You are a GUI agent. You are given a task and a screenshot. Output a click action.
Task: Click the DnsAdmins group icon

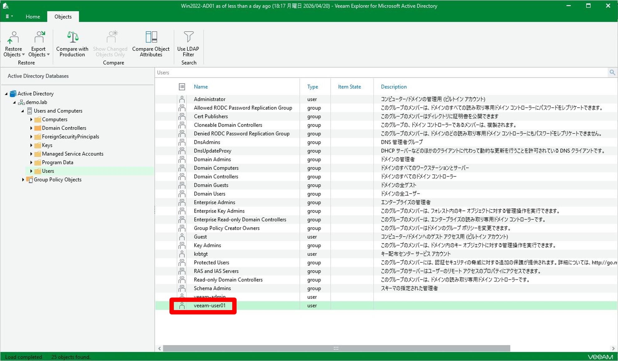tap(182, 142)
